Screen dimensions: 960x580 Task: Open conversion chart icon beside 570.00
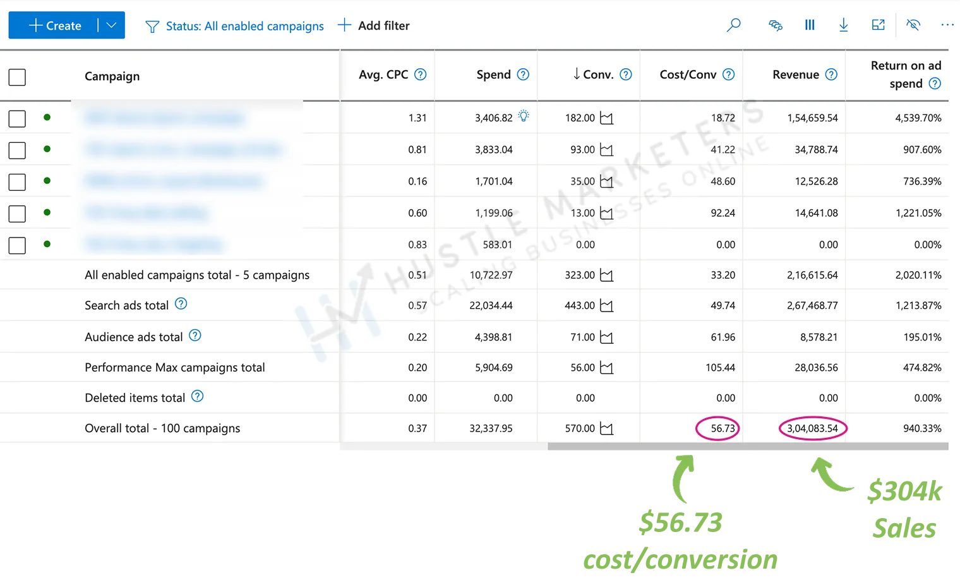[606, 429]
